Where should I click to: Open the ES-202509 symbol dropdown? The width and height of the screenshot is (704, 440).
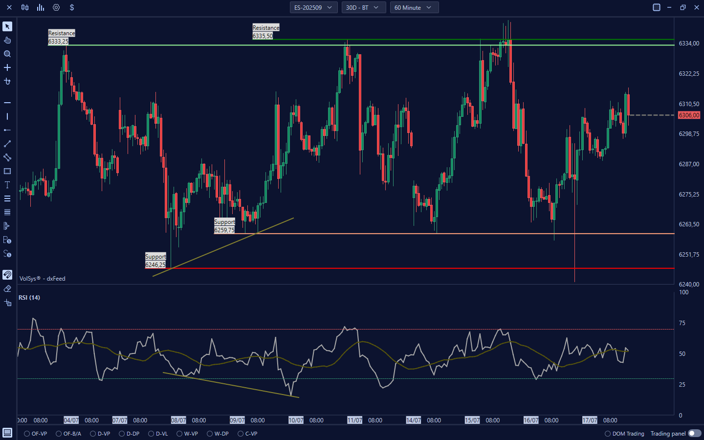(x=313, y=7)
